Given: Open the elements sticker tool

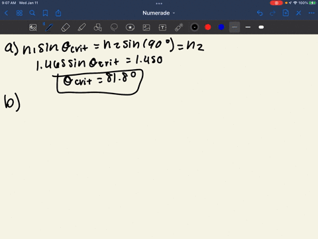Looking at the screenshot, I should click(130, 27).
